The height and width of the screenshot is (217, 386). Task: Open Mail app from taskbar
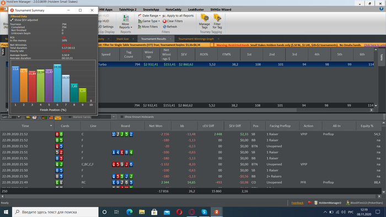[x=167, y=212]
